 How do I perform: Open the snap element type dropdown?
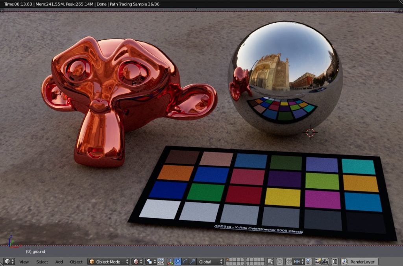(299, 262)
